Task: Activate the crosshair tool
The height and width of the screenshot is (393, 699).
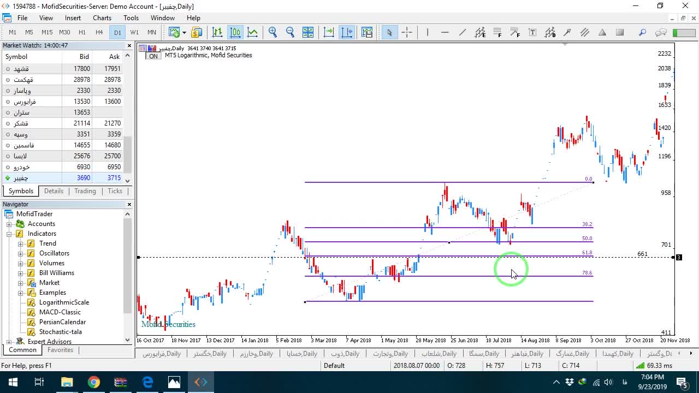Action: (407, 32)
